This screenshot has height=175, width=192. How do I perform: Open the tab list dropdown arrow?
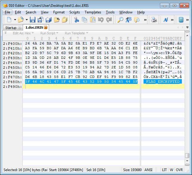pyautogui.click(x=187, y=27)
